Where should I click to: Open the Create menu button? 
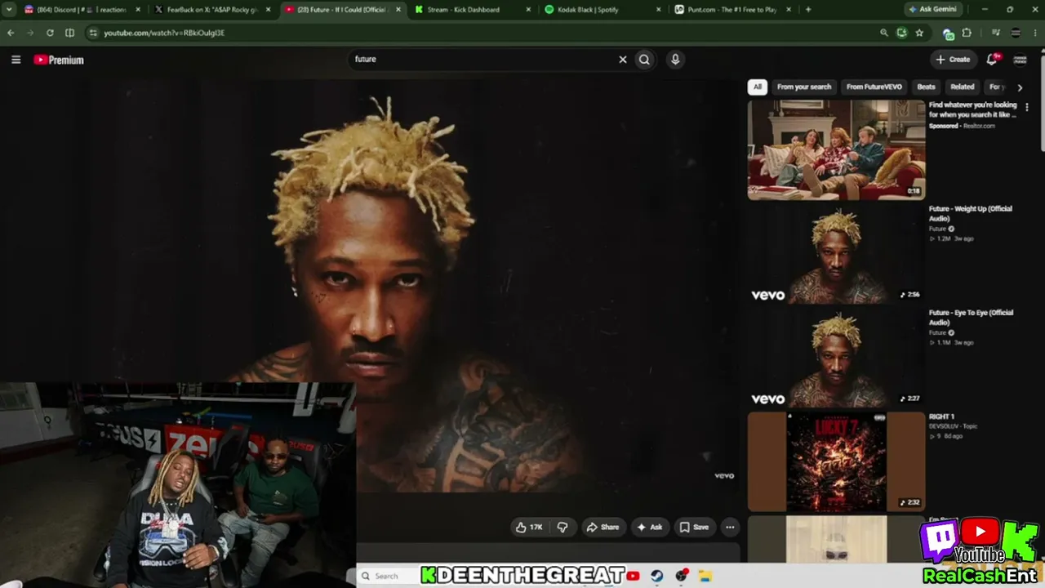tap(954, 60)
